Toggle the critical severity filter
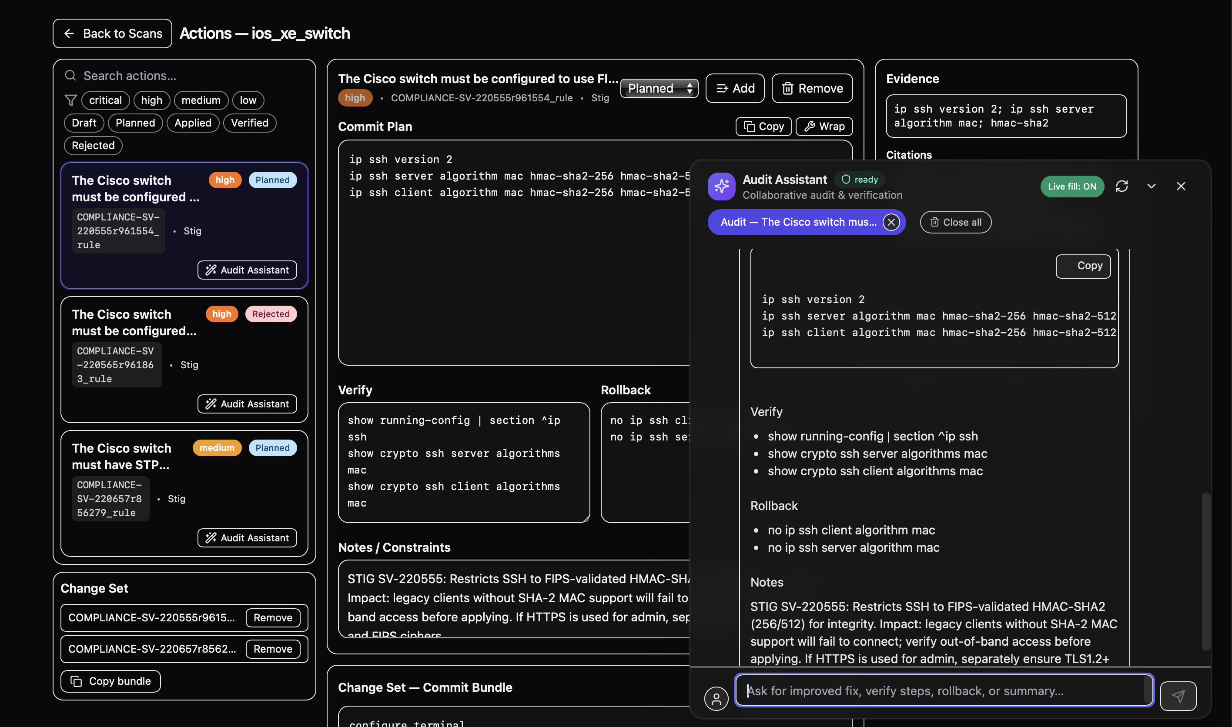 click(105, 100)
